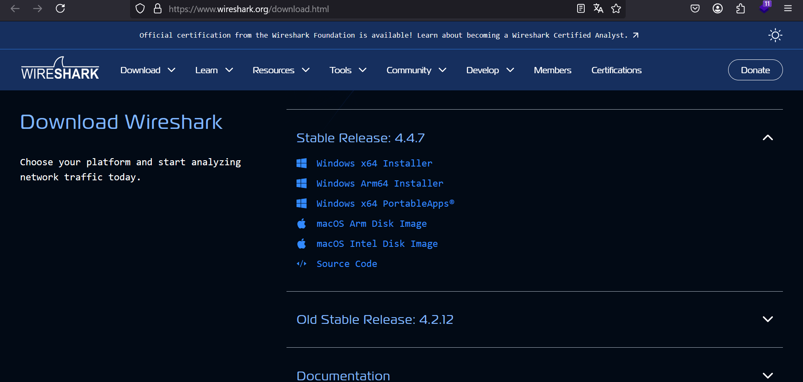Click the Apple icon beside macOS Arm Disk Image
Viewport: 803px width, 382px height.
pos(302,223)
